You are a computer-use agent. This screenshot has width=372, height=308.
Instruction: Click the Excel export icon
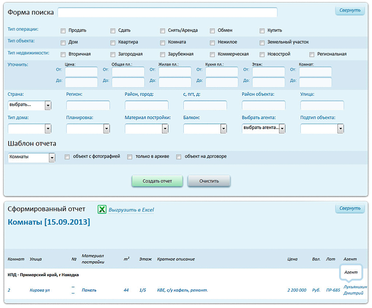pyautogui.click(x=102, y=209)
